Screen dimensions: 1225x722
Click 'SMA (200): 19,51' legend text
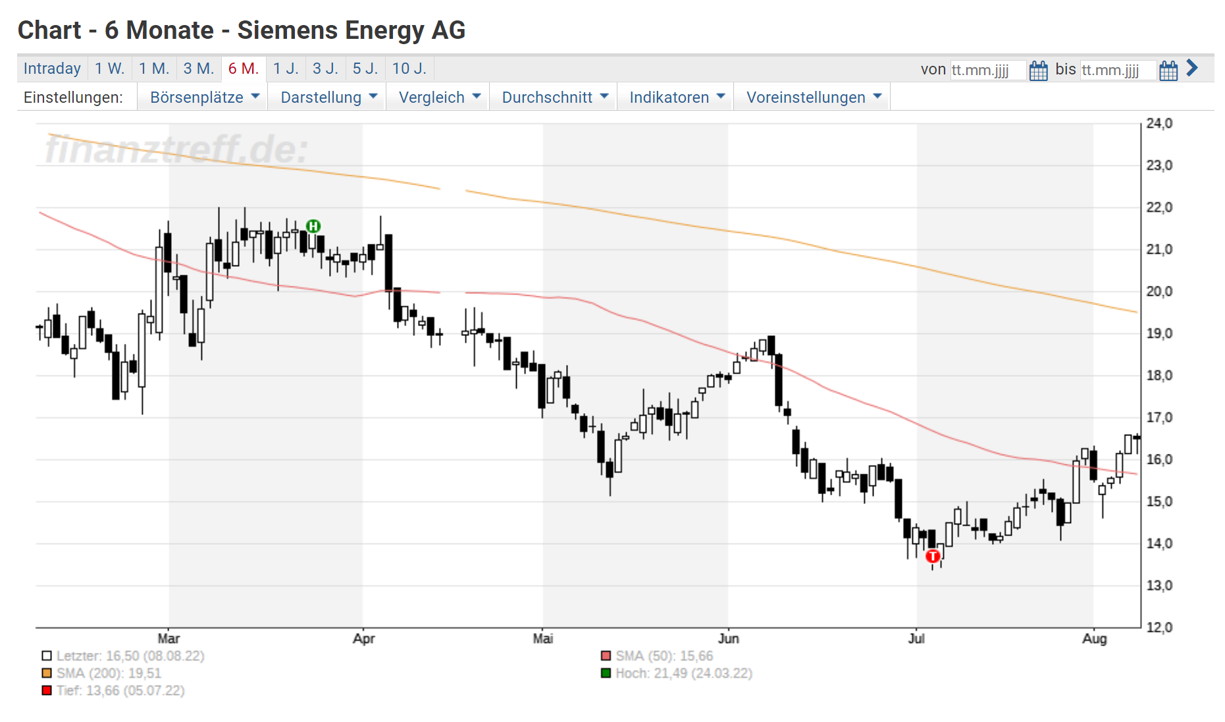[109, 673]
